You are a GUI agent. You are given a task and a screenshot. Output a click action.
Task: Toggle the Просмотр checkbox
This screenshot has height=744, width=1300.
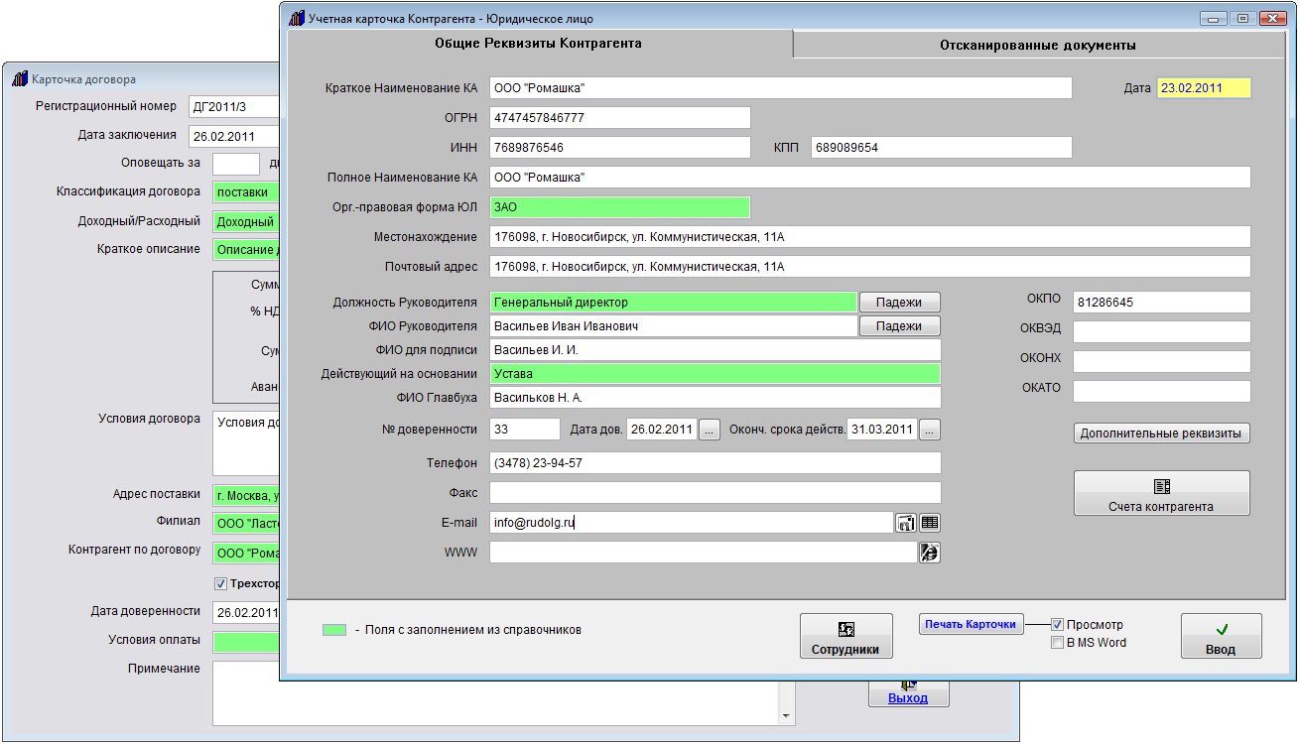[x=1058, y=625]
